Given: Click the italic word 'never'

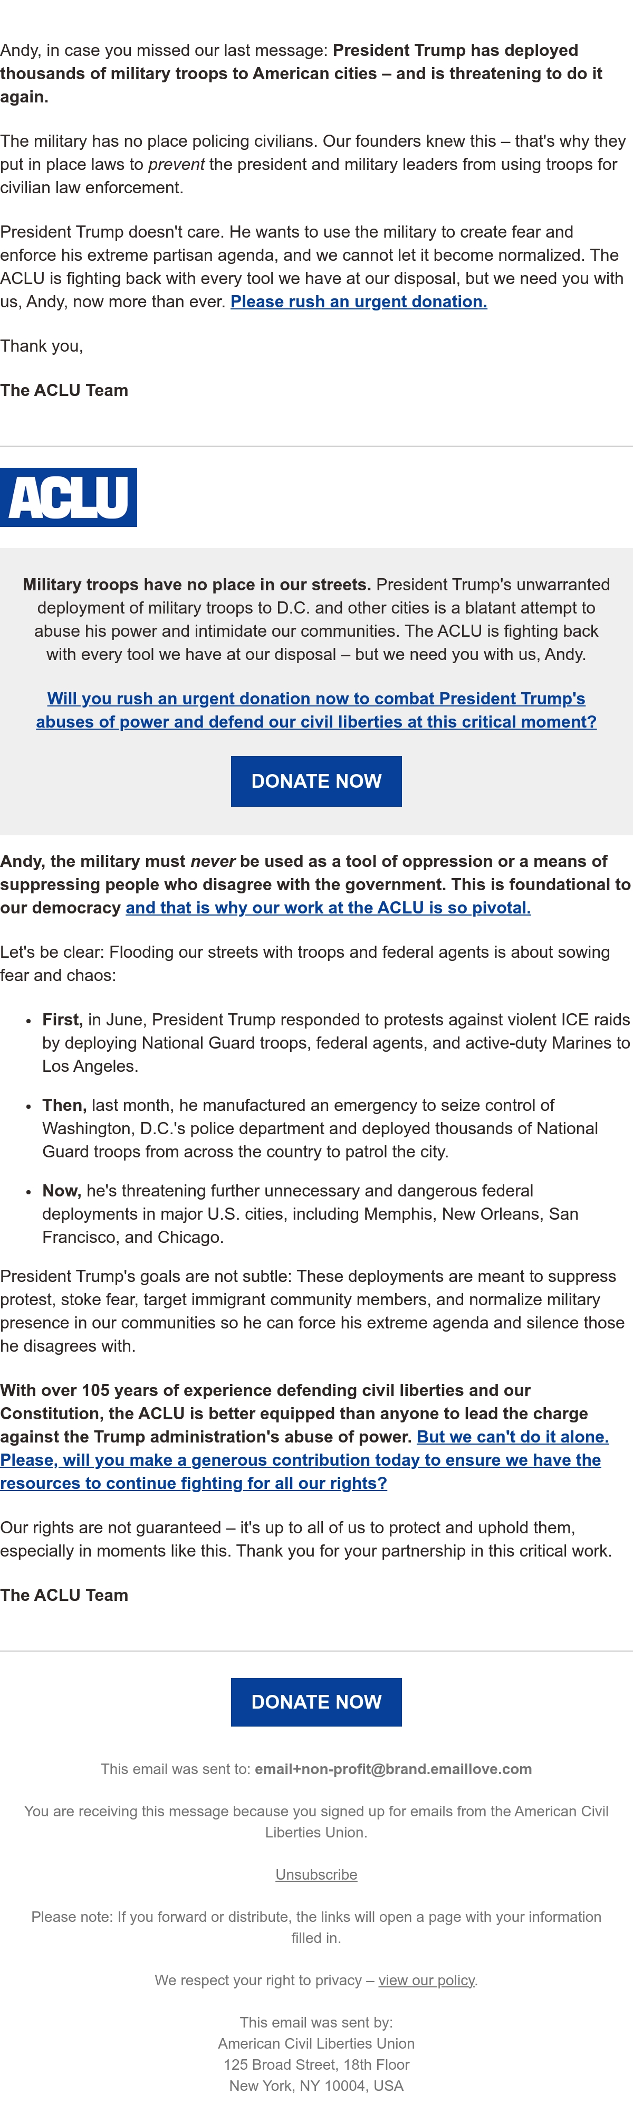Looking at the screenshot, I should pyautogui.click(x=213, y=861).
